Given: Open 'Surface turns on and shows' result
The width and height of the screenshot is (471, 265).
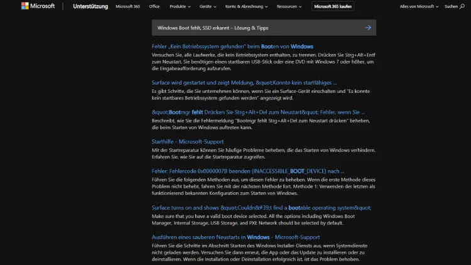Looking at the screenshot, I should coord(261,208).
